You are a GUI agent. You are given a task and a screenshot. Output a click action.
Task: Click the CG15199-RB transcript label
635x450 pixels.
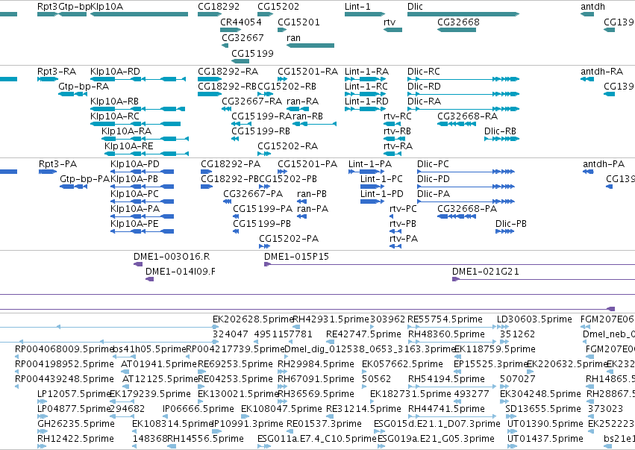pyautogui.click(x=261, y=131)
